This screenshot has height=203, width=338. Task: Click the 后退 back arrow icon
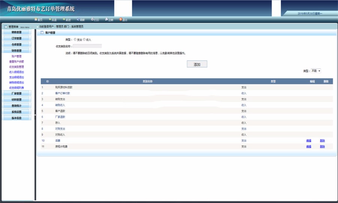(x=50, y=20)
